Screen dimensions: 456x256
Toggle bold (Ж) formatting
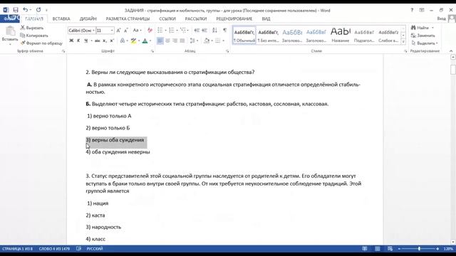(x=71, y=41)
